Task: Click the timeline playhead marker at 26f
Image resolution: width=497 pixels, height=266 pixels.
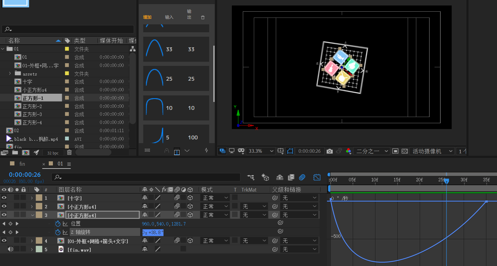Action: [447, 181]
